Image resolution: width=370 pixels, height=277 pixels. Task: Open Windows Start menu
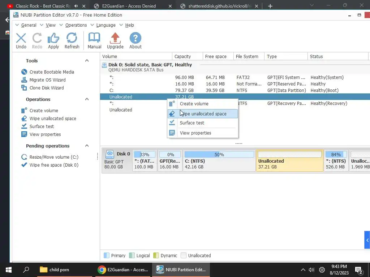point(9,270)
